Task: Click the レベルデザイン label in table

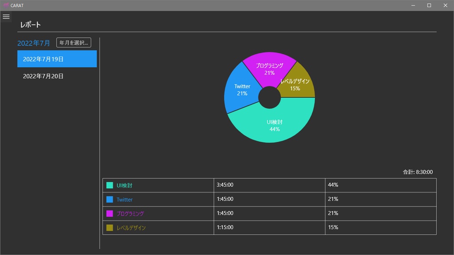Action: click(x=131, y=228)
